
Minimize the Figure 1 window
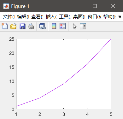(76, 6)
